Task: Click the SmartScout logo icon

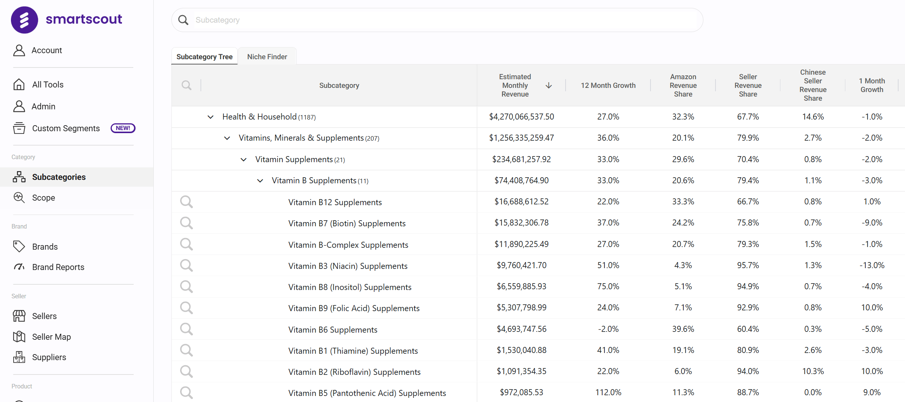Action: click(x=24, y=20)
